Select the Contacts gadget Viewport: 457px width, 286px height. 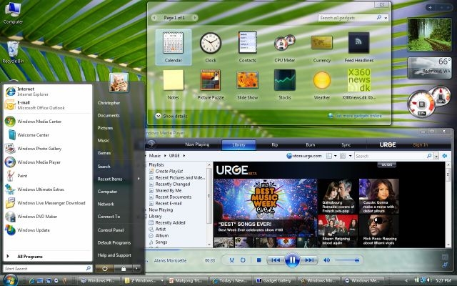[248, 47]
